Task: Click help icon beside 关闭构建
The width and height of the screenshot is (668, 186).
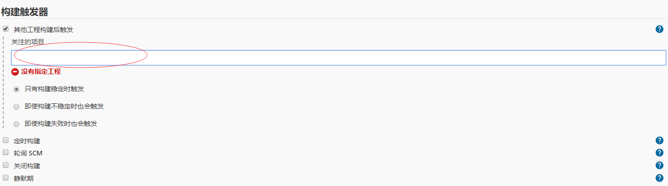Action: click(x=659, y=165)
